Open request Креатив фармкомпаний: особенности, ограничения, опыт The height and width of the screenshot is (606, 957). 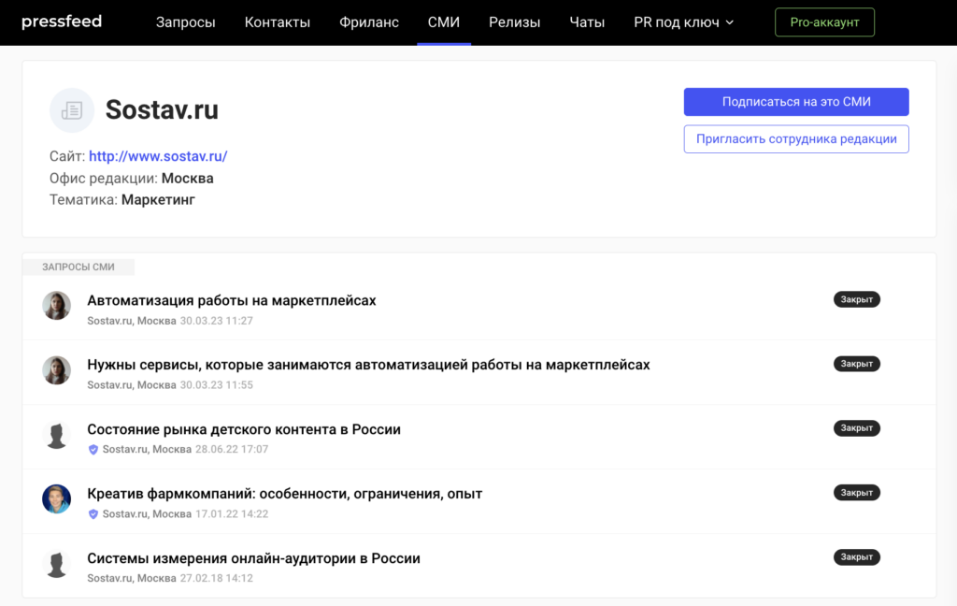(284, 494)
